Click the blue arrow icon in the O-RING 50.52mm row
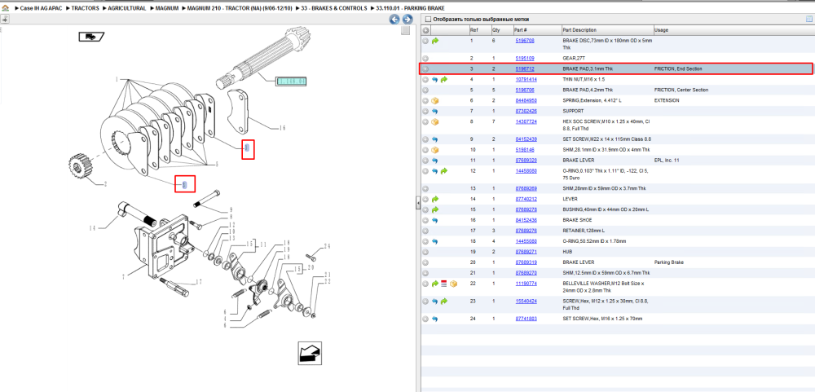The image size is (815, 392). coord(435,241)
